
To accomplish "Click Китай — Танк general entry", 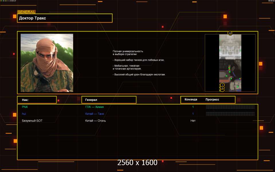I will pos(95,114).
